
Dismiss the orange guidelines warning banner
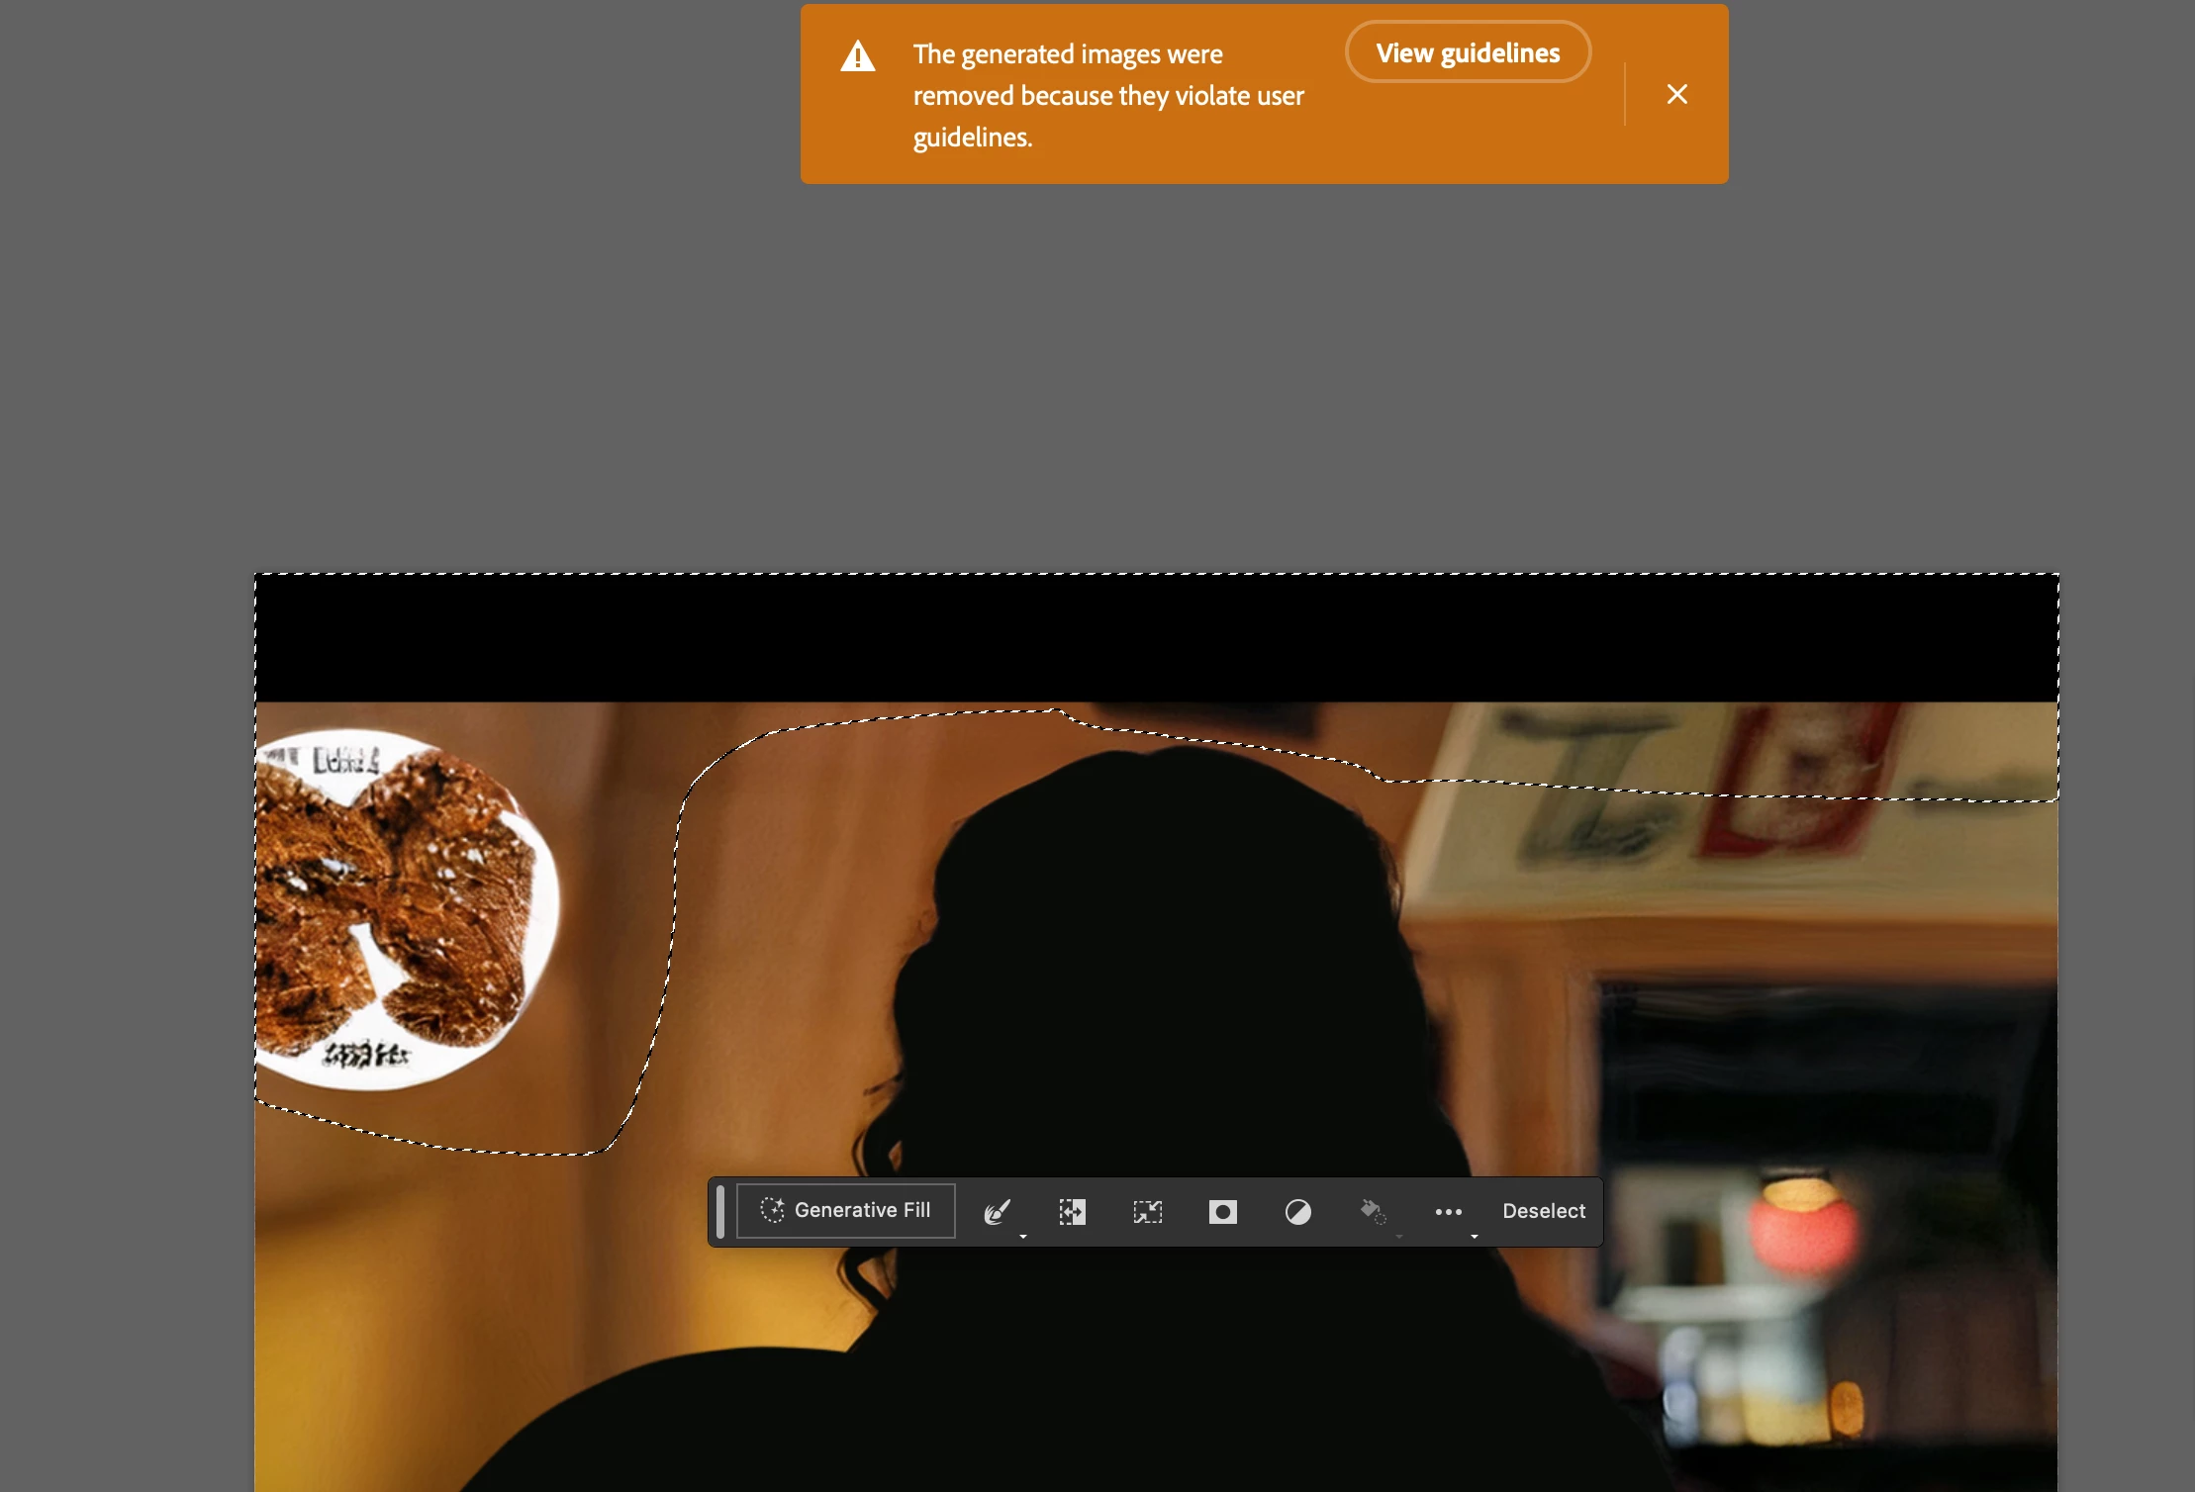coord(1676,94)
